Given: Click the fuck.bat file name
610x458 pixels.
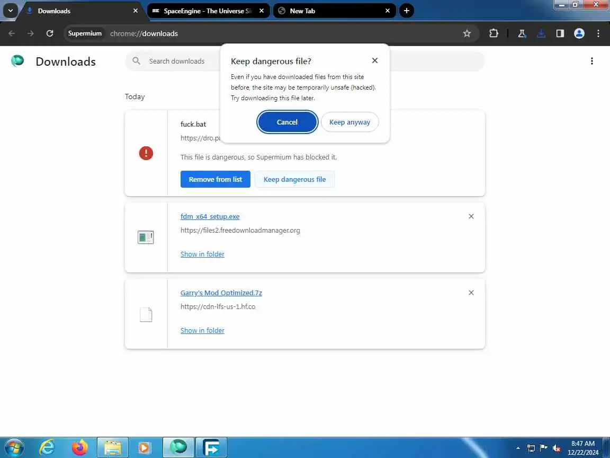Looking at the screenshot, I should pos(193,124).
